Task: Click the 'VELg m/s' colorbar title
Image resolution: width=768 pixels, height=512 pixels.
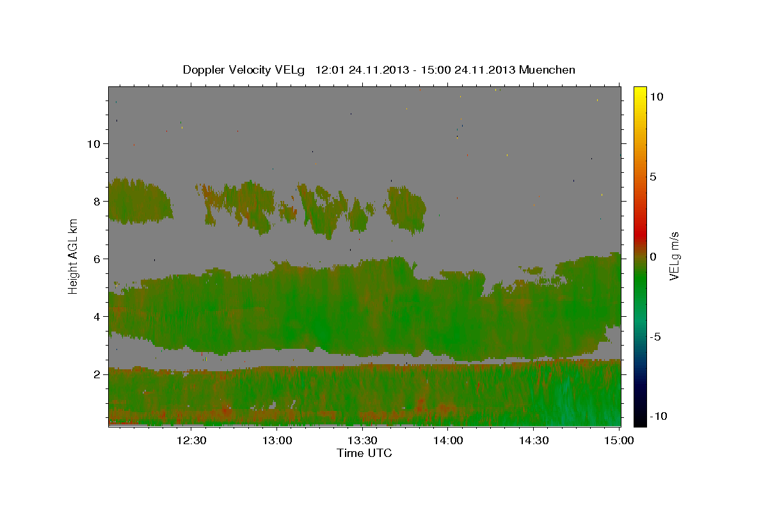Action: (x=675, y=256)
